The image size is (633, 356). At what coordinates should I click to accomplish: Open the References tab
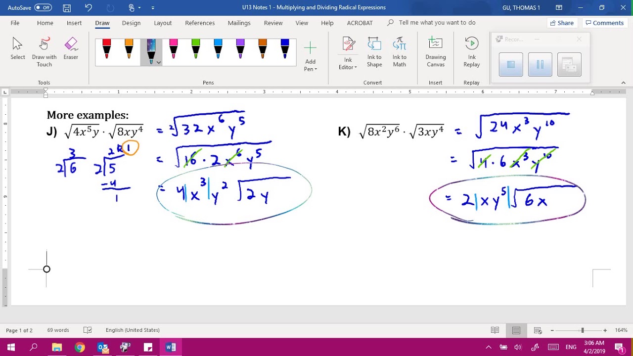click(200, 23)
